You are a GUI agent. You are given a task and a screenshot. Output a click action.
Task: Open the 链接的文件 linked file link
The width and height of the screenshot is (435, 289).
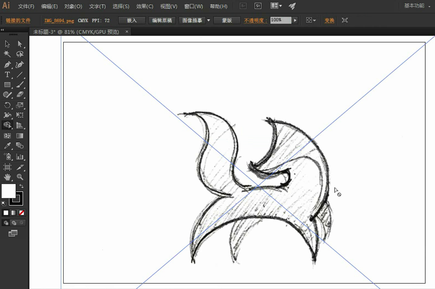(x=18, y=20)
